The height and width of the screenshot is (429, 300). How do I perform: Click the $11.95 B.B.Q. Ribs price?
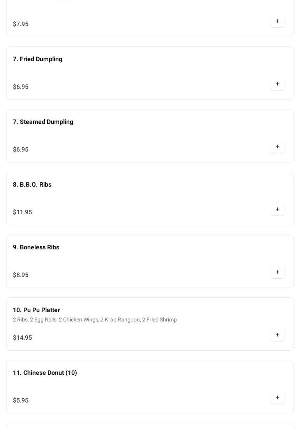click(22, 212)
